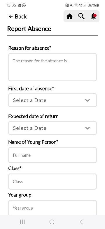
Task: Open the First date of absence date selector
Action: [x=52, y=100]
